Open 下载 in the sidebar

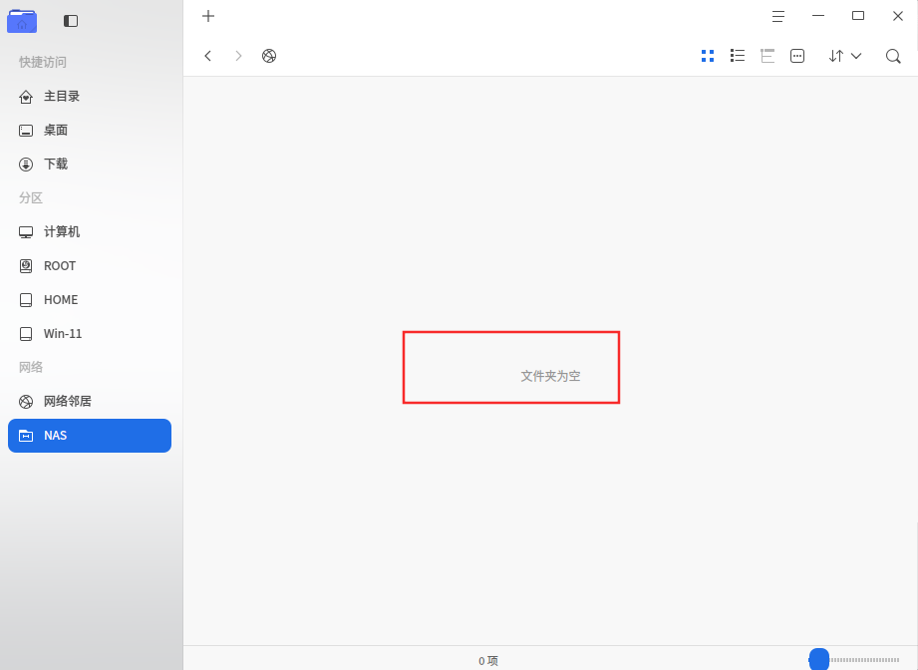click(x=90, y=165)
